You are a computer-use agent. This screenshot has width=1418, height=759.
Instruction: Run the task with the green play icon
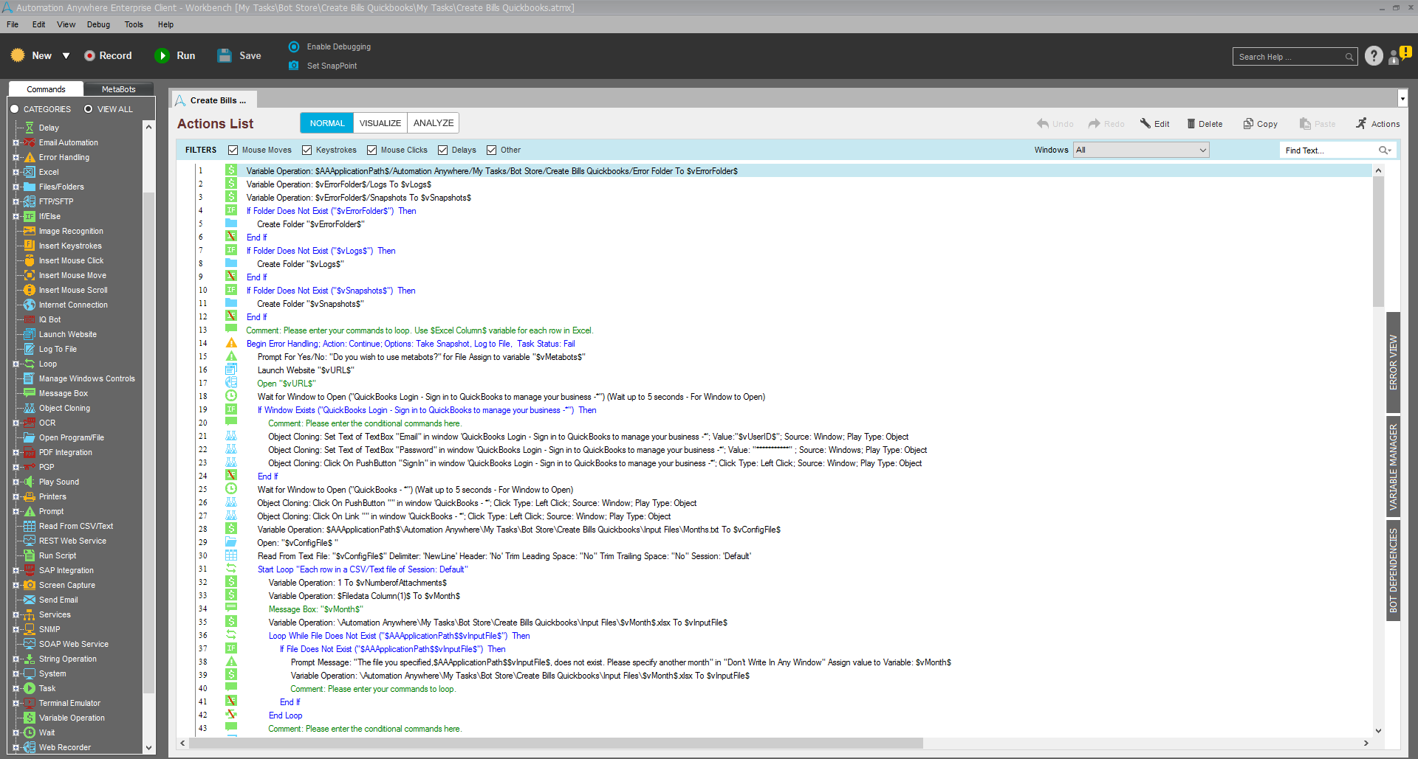click(162, 56)
